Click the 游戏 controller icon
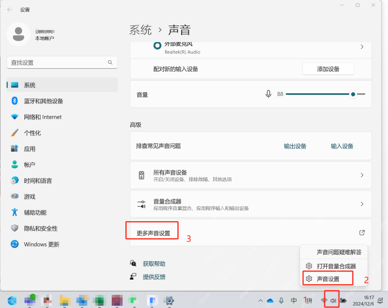Screen dimensions: 388x308 point(15,196)
